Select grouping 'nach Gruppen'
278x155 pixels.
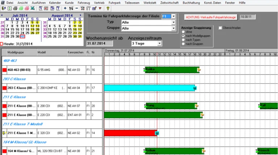click(183, 44)
